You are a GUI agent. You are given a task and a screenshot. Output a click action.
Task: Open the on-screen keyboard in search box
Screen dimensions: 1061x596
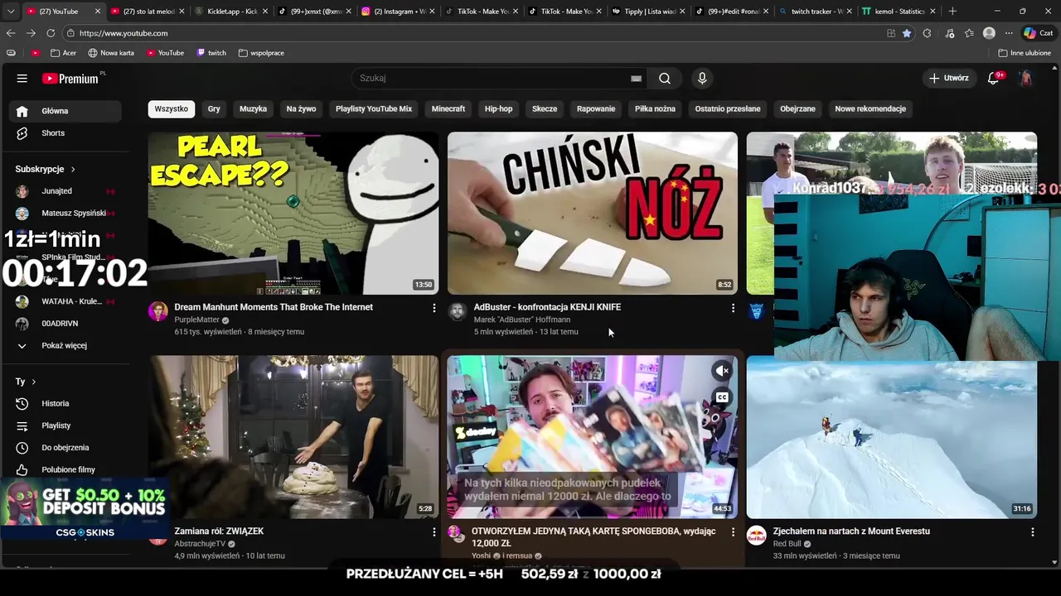point(636,79)
